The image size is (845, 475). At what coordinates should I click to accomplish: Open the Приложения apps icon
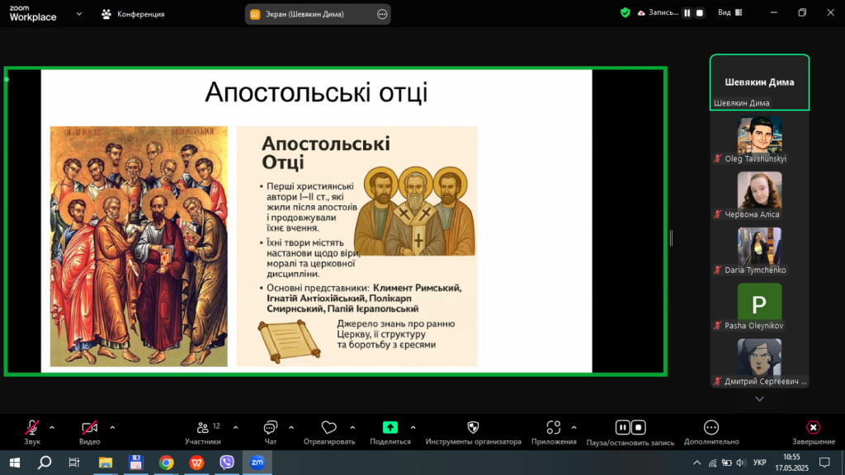pos(554,427)
